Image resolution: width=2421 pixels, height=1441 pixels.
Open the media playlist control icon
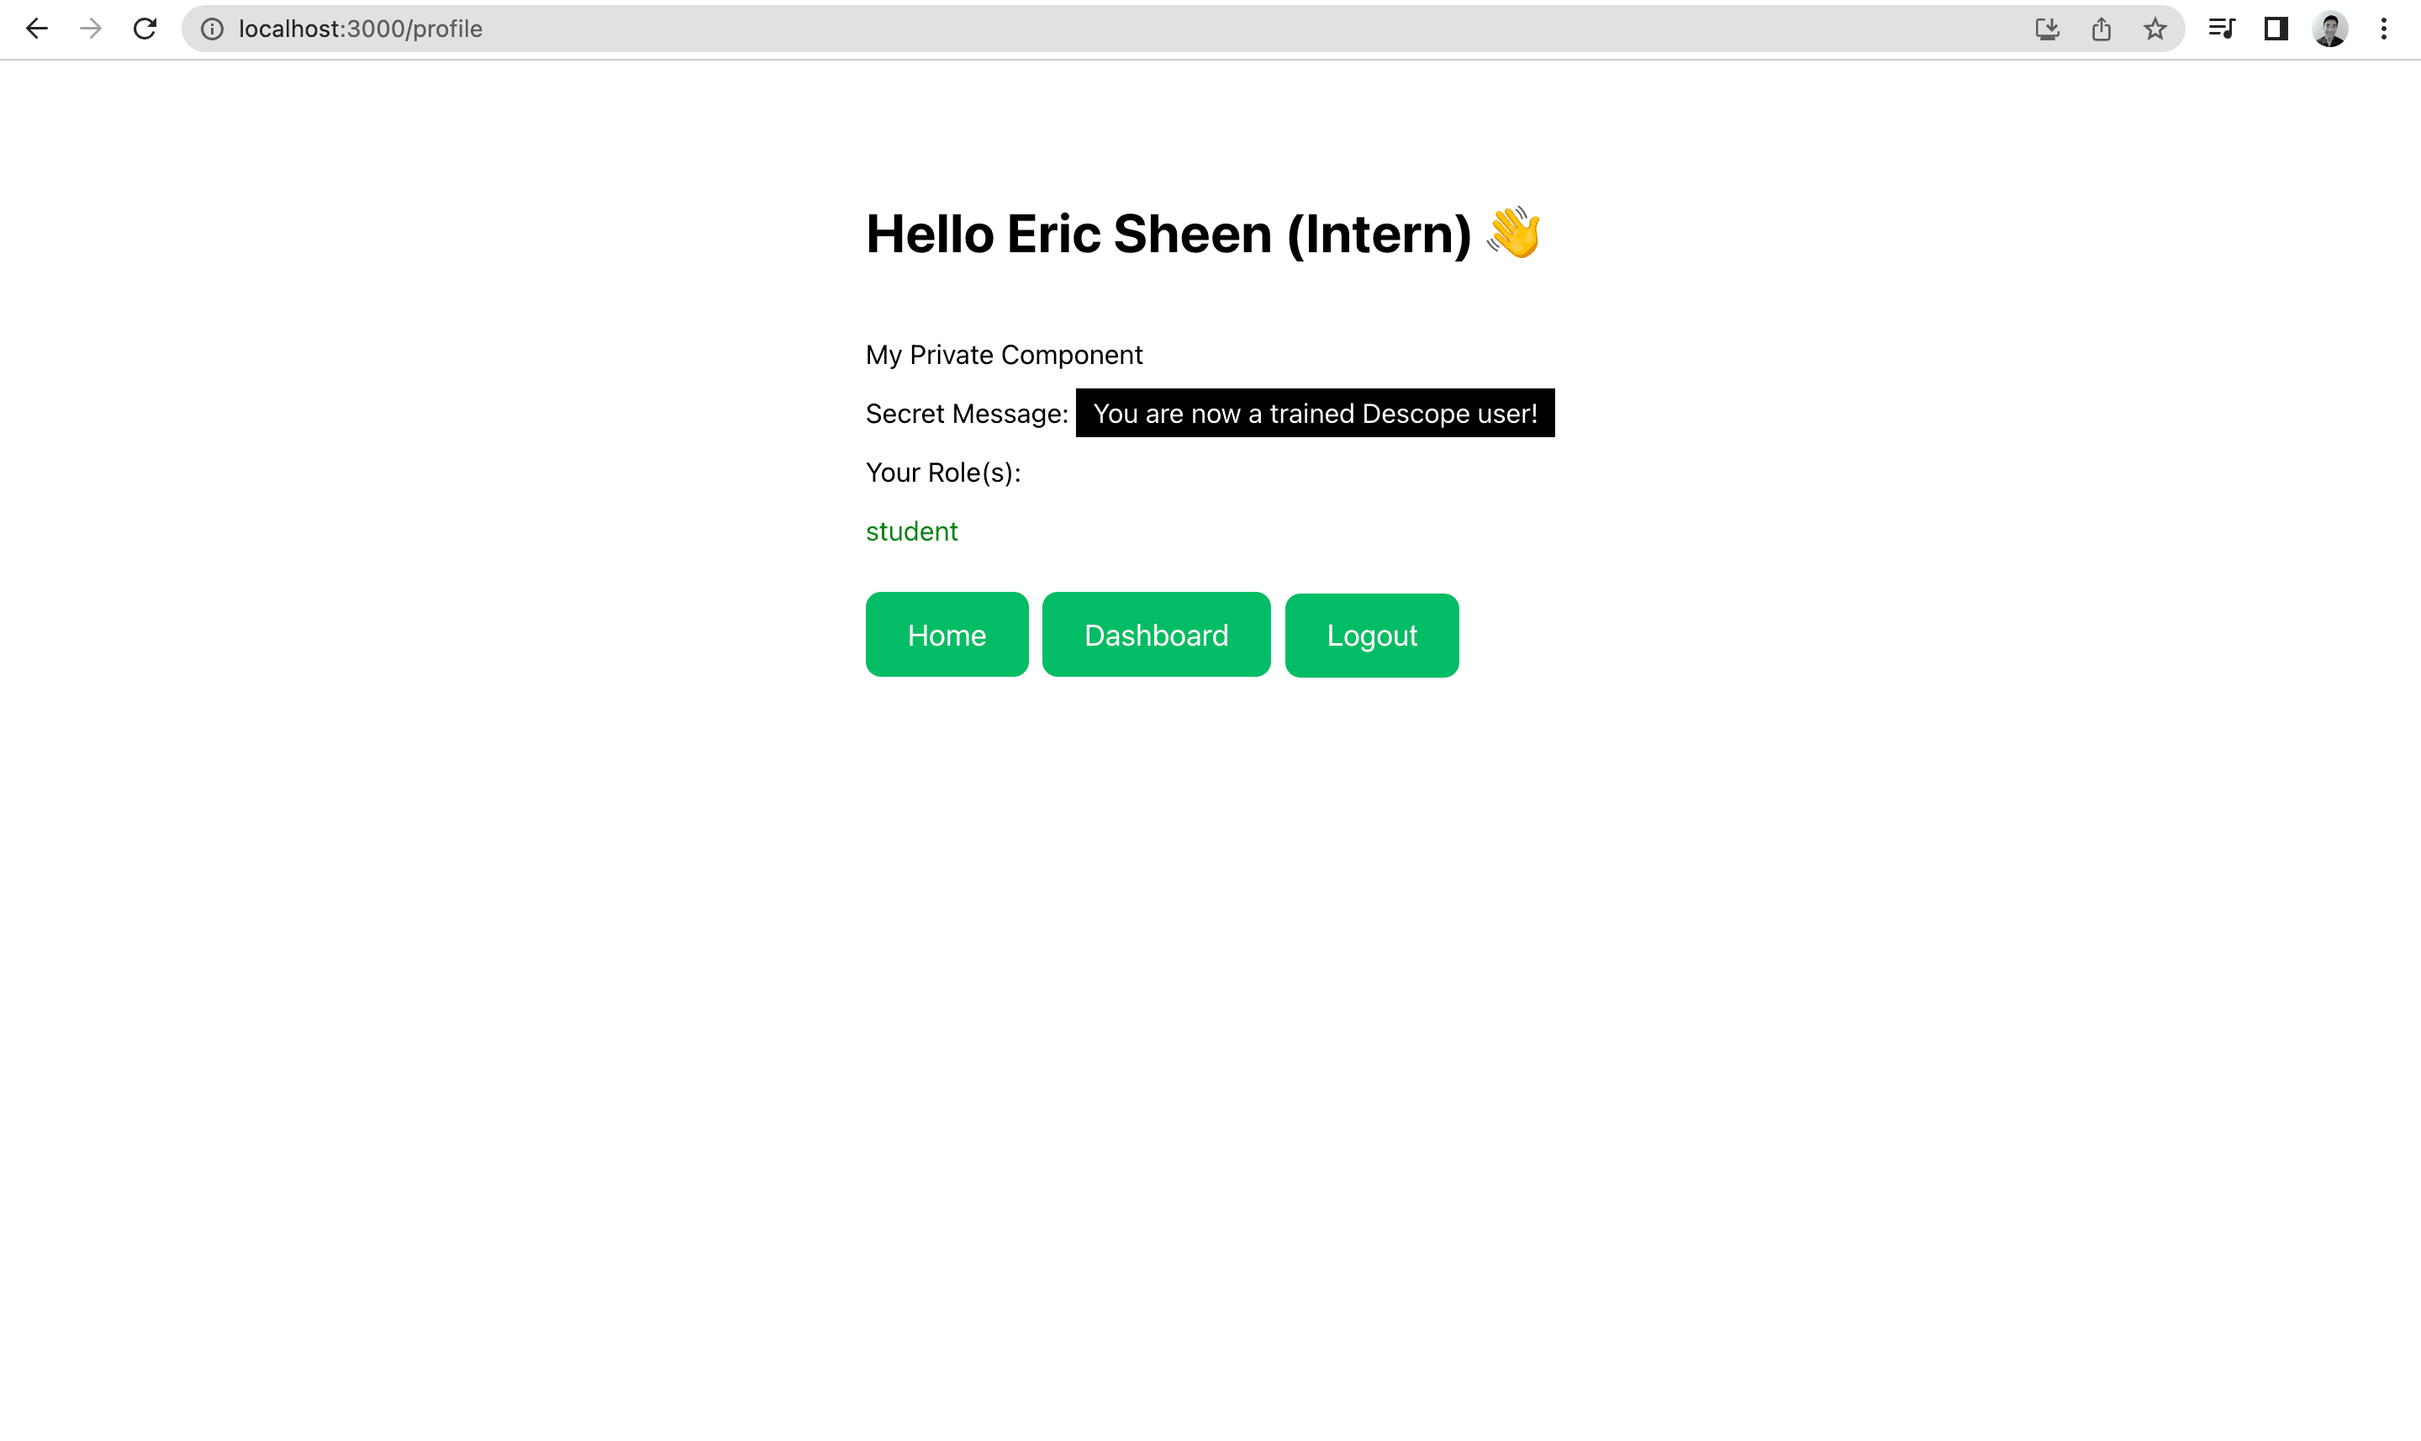(2220, 28)
